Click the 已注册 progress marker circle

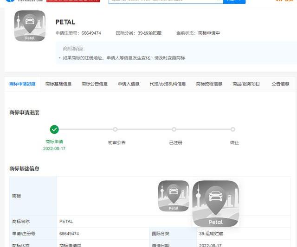click(174, 130)
